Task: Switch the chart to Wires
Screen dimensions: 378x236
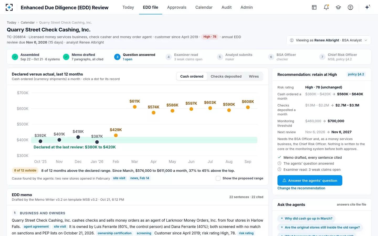Action: pos(254,76)
